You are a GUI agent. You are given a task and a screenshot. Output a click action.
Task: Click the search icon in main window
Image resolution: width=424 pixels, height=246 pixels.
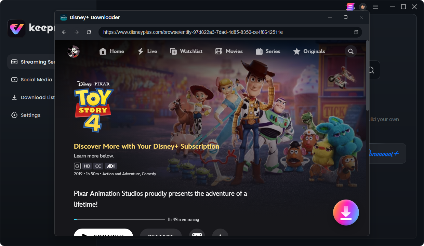point(371,70)
